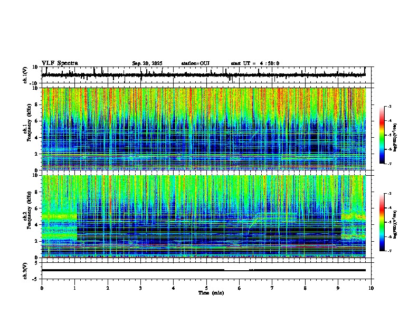Click time axis tick label "2"
418x323 pixels.
pyautogui.click(x=108, y=288)
